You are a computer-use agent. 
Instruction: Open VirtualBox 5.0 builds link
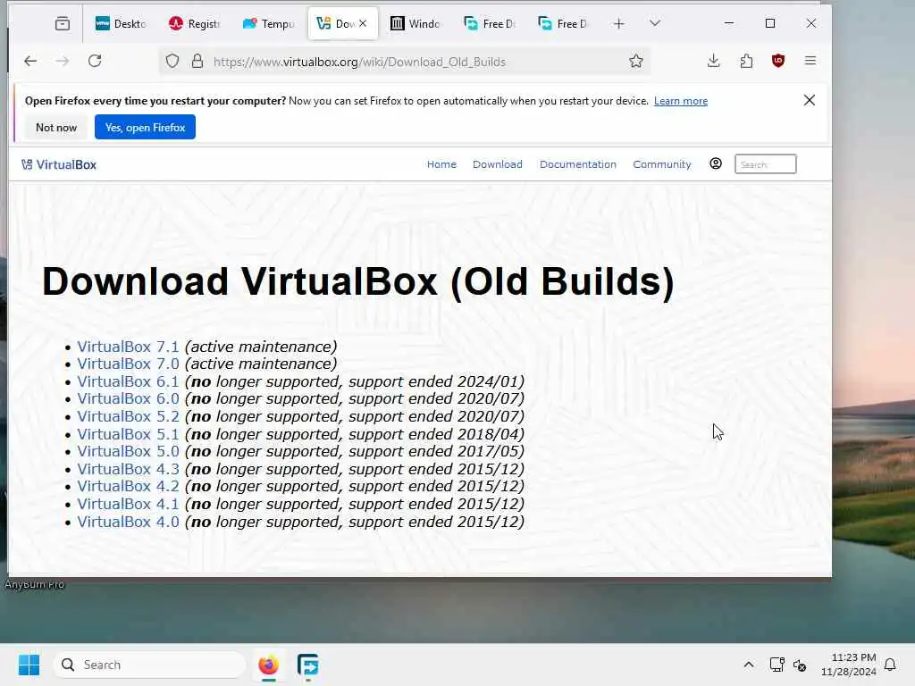128,451
